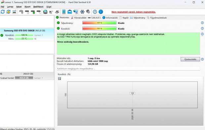The width and height of the screenshot is (205, 130).
Task: Click the globe over disk toolbar icon
Action: click(45, 12)
